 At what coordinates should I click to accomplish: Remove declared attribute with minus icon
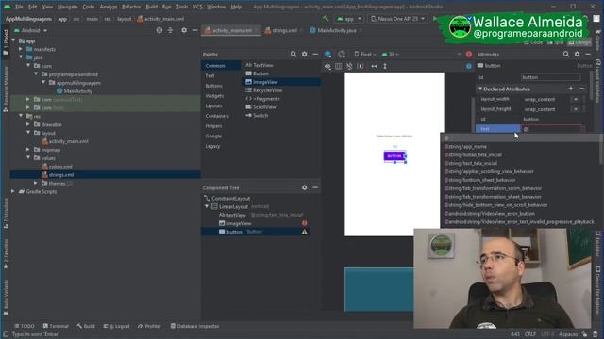click(x=581, y=89)
